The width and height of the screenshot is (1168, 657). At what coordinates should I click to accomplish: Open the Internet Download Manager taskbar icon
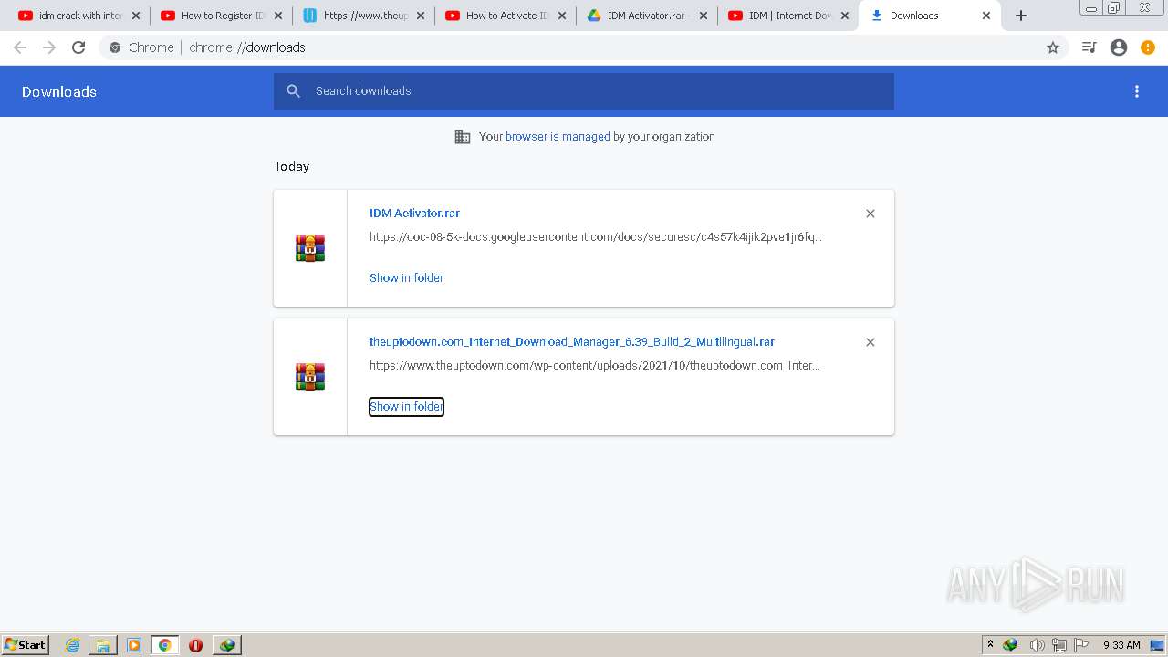click(x=226, y=645)
